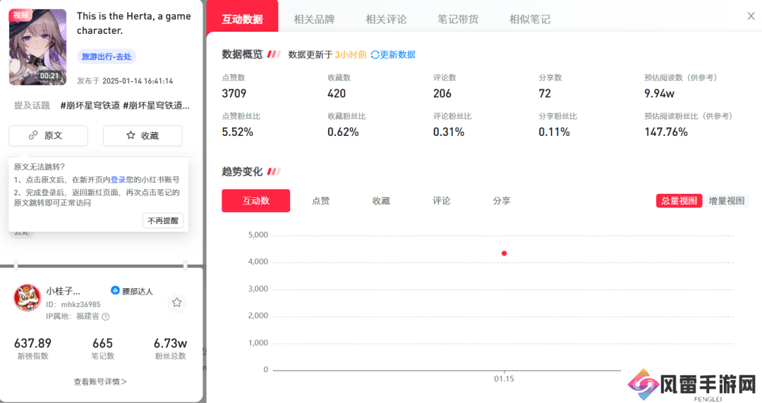Select the 评论 trend filter
This screenshot has height=403, width=762.
coord(441,201)
